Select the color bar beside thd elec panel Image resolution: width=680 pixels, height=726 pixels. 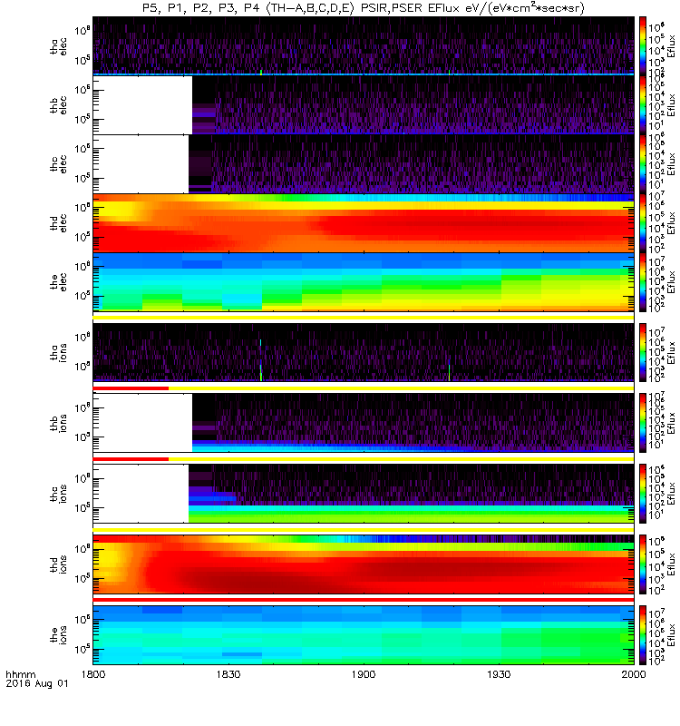tap(643, 222)
